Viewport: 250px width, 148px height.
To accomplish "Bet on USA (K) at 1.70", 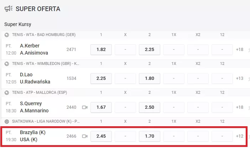I will coord(150,136).
